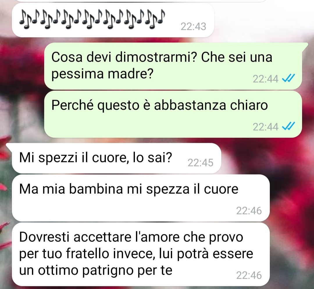Select "Ma mia bambina mi spezza il cuore" bubble
The image size is (314, 289).
141,198
